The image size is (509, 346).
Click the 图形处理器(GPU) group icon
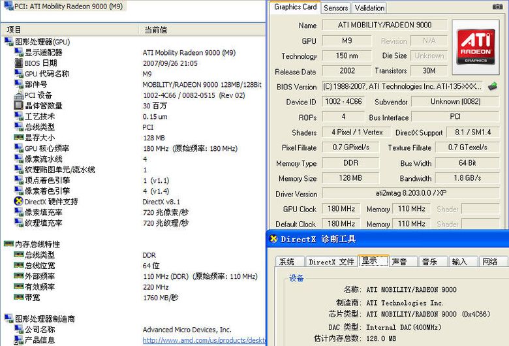pyautogui.click(x=8, y=42)
